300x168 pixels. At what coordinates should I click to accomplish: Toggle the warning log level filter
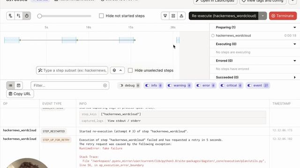point(179,85)
